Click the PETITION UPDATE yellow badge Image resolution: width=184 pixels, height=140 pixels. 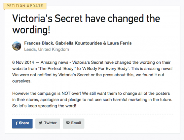point(25,6)
